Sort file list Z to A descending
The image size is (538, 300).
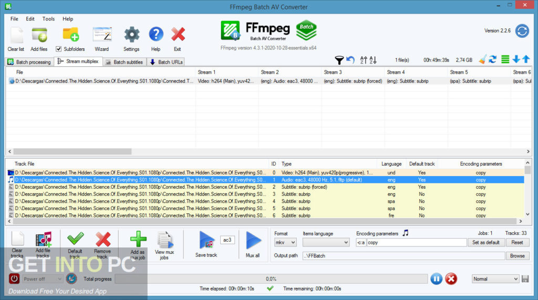373,60
